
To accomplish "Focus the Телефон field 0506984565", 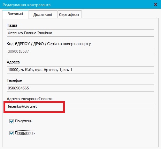I will tap(80, 88).
